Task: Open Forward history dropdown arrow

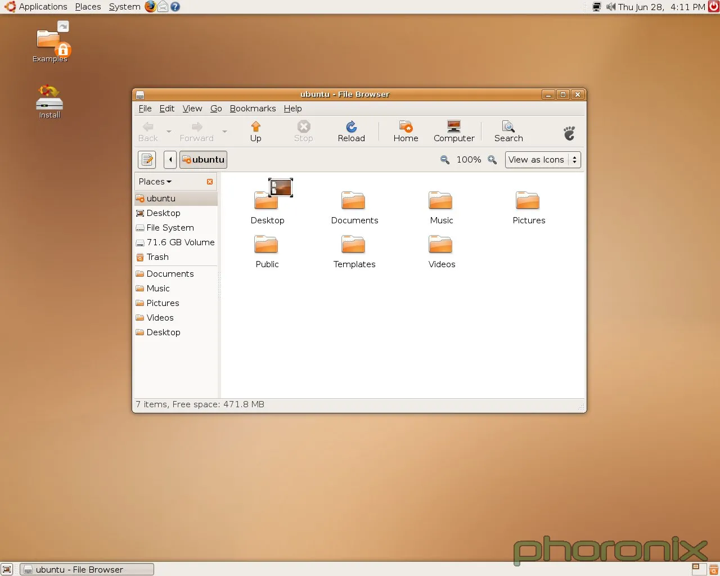Action: (224, 132)
